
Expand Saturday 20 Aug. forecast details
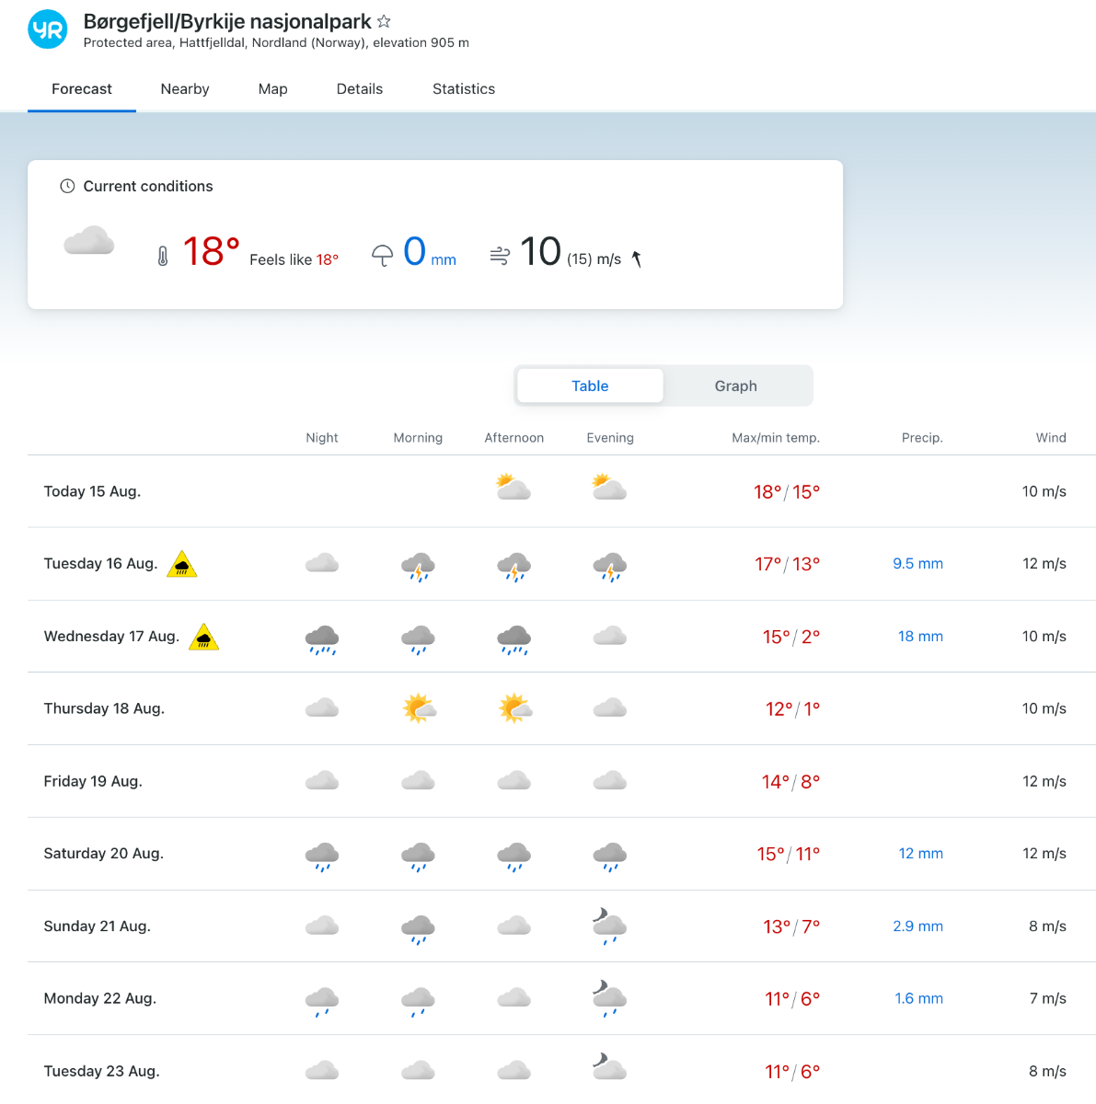tap(103, 854)
